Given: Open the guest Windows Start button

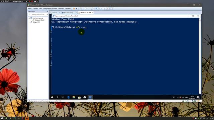Looking at the screenshot, I should (x=52, y=97).
